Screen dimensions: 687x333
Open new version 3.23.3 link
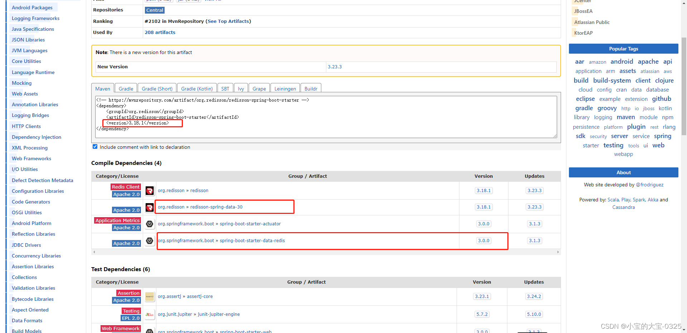pyautogui.click(x=335, y=67)
